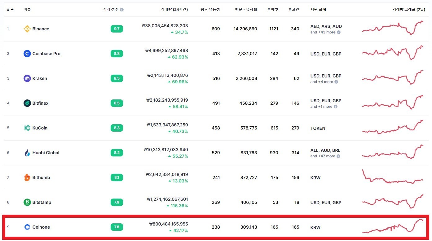This screenshot has height=241, width=432.
Task: Sort by 평균 유동성 column header
Action: click(x=210, y=9)
